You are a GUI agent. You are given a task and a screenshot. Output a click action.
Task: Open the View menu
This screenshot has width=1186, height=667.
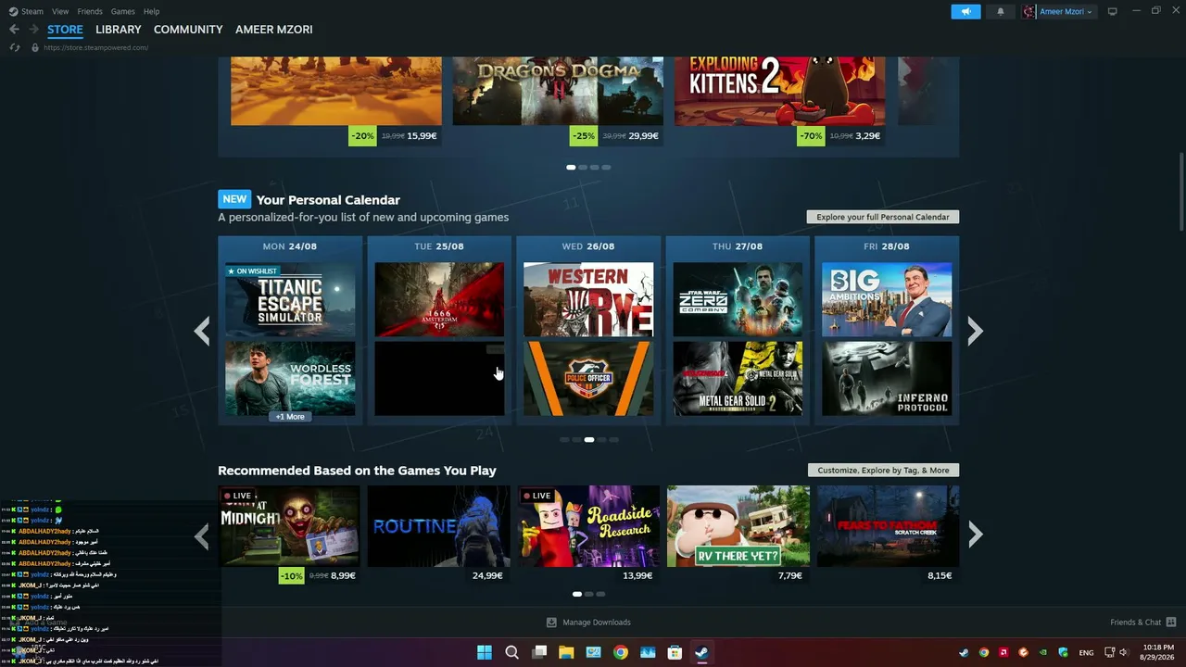pos(60,11)
